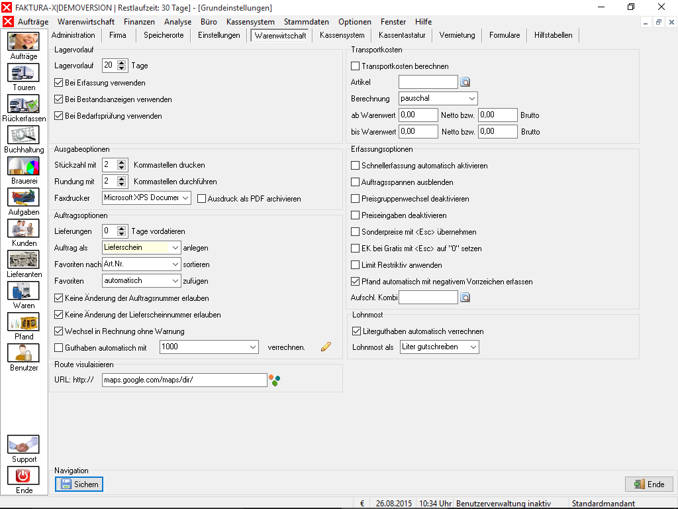Click the pencil edit icon next to verrechnen
Viewport: 678px width, 509px height.
326,346
